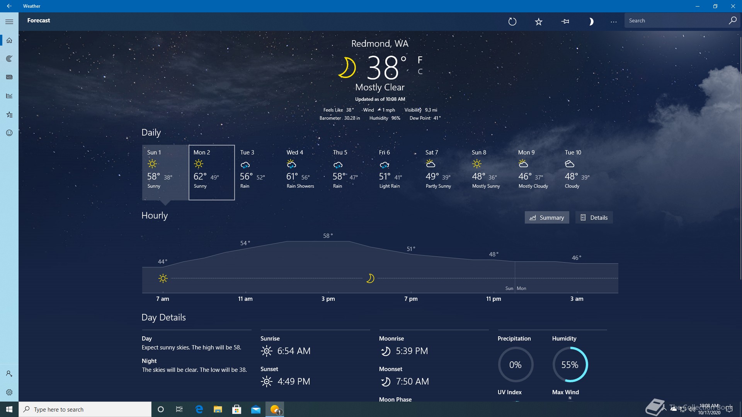The image size is (742, 417).
Task: Click the Moonset 7:50 AM icon
Action: click(x=385, y=381)
